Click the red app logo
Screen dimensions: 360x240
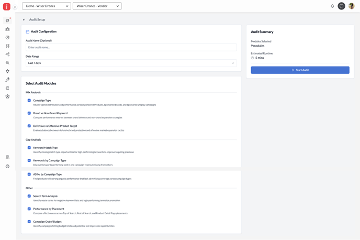(x=7, y=7)
